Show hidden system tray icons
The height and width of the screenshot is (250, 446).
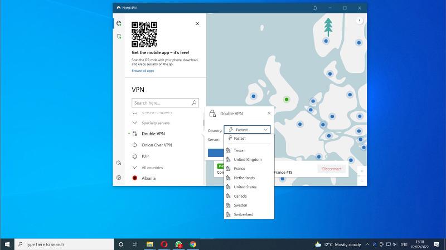click(x=367, y=244)
